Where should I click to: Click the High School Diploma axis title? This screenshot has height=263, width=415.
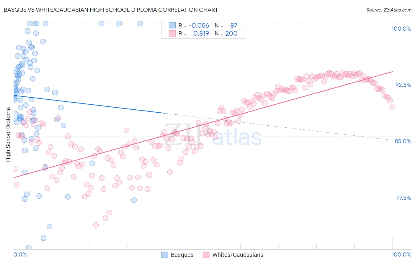8,134
